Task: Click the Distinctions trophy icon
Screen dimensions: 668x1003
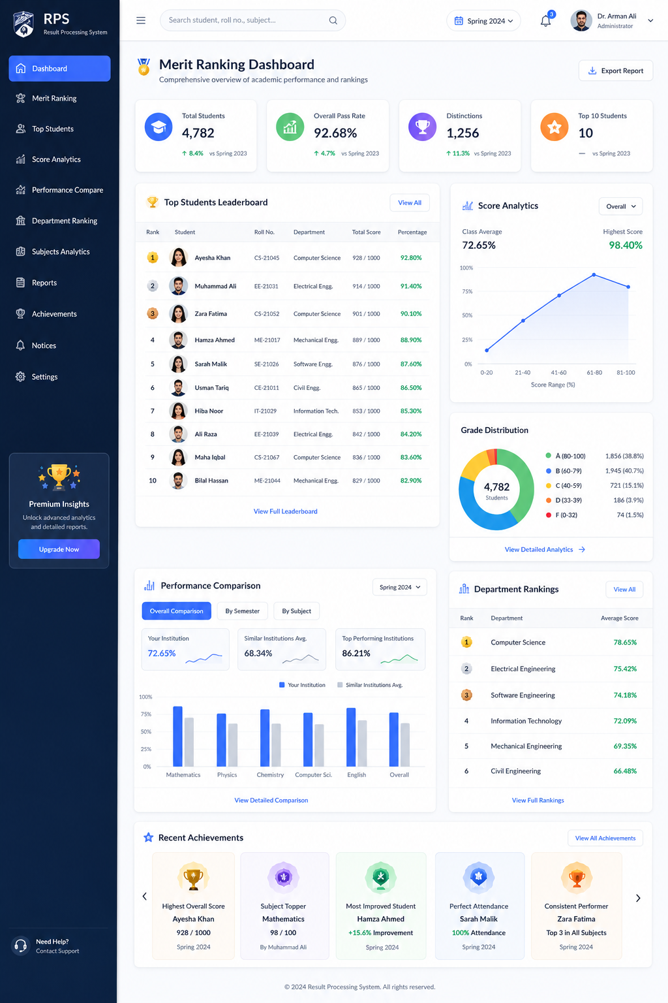Action: tap(422, 127)
